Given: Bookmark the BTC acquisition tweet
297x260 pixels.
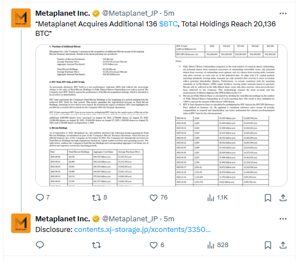Looking at the screenshot, I should coord(268,198).
